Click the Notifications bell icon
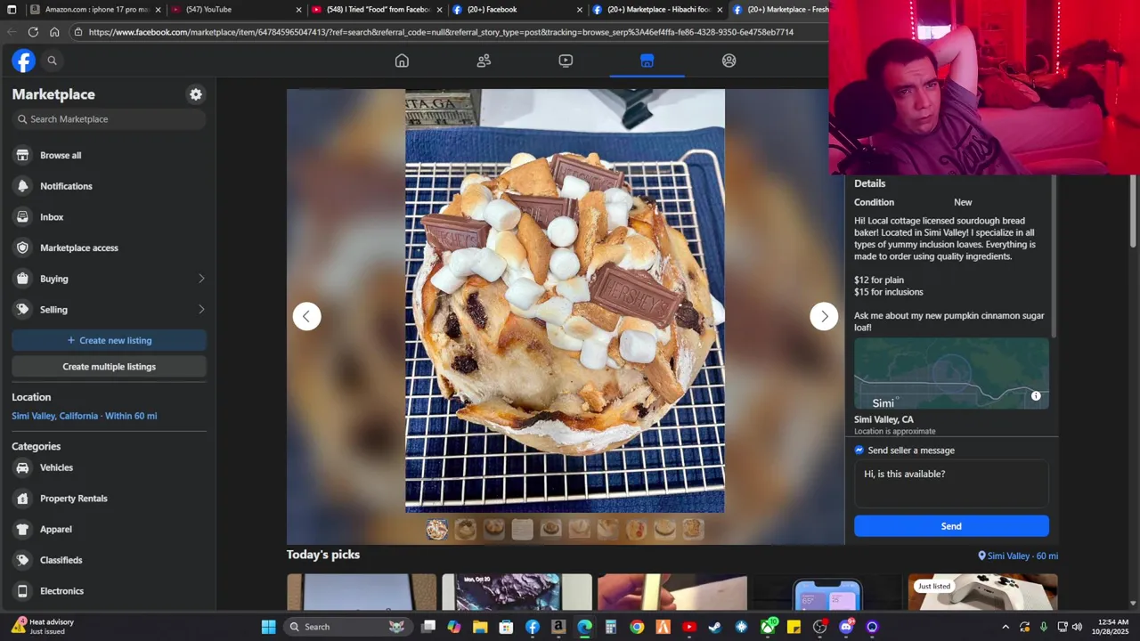 [x=22, y=186]
